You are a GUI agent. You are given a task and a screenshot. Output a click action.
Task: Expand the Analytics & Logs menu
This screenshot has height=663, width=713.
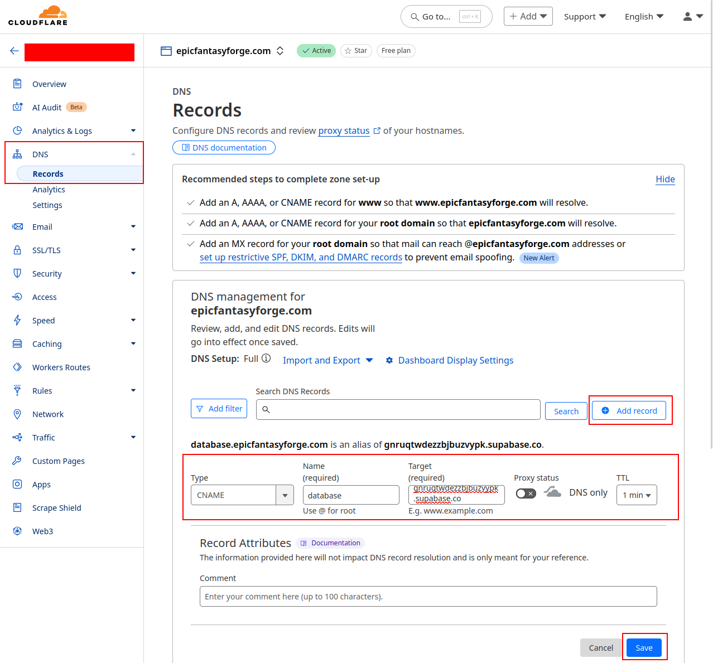133,130
